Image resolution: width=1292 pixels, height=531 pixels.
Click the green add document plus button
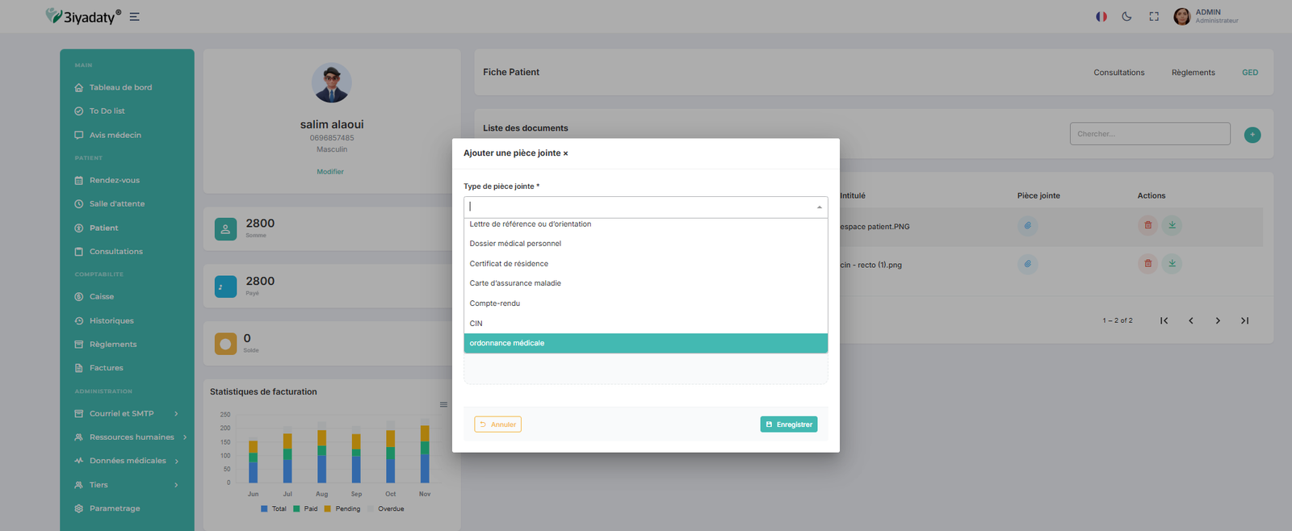(x=1252, y=135)
